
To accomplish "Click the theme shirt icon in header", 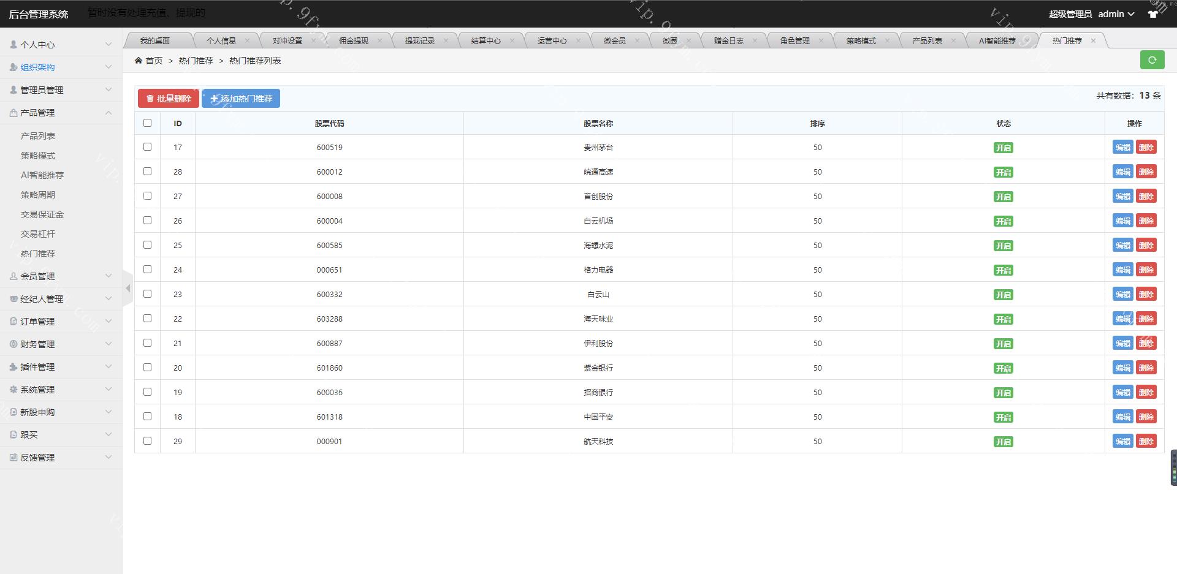I will click(1152, 14).
